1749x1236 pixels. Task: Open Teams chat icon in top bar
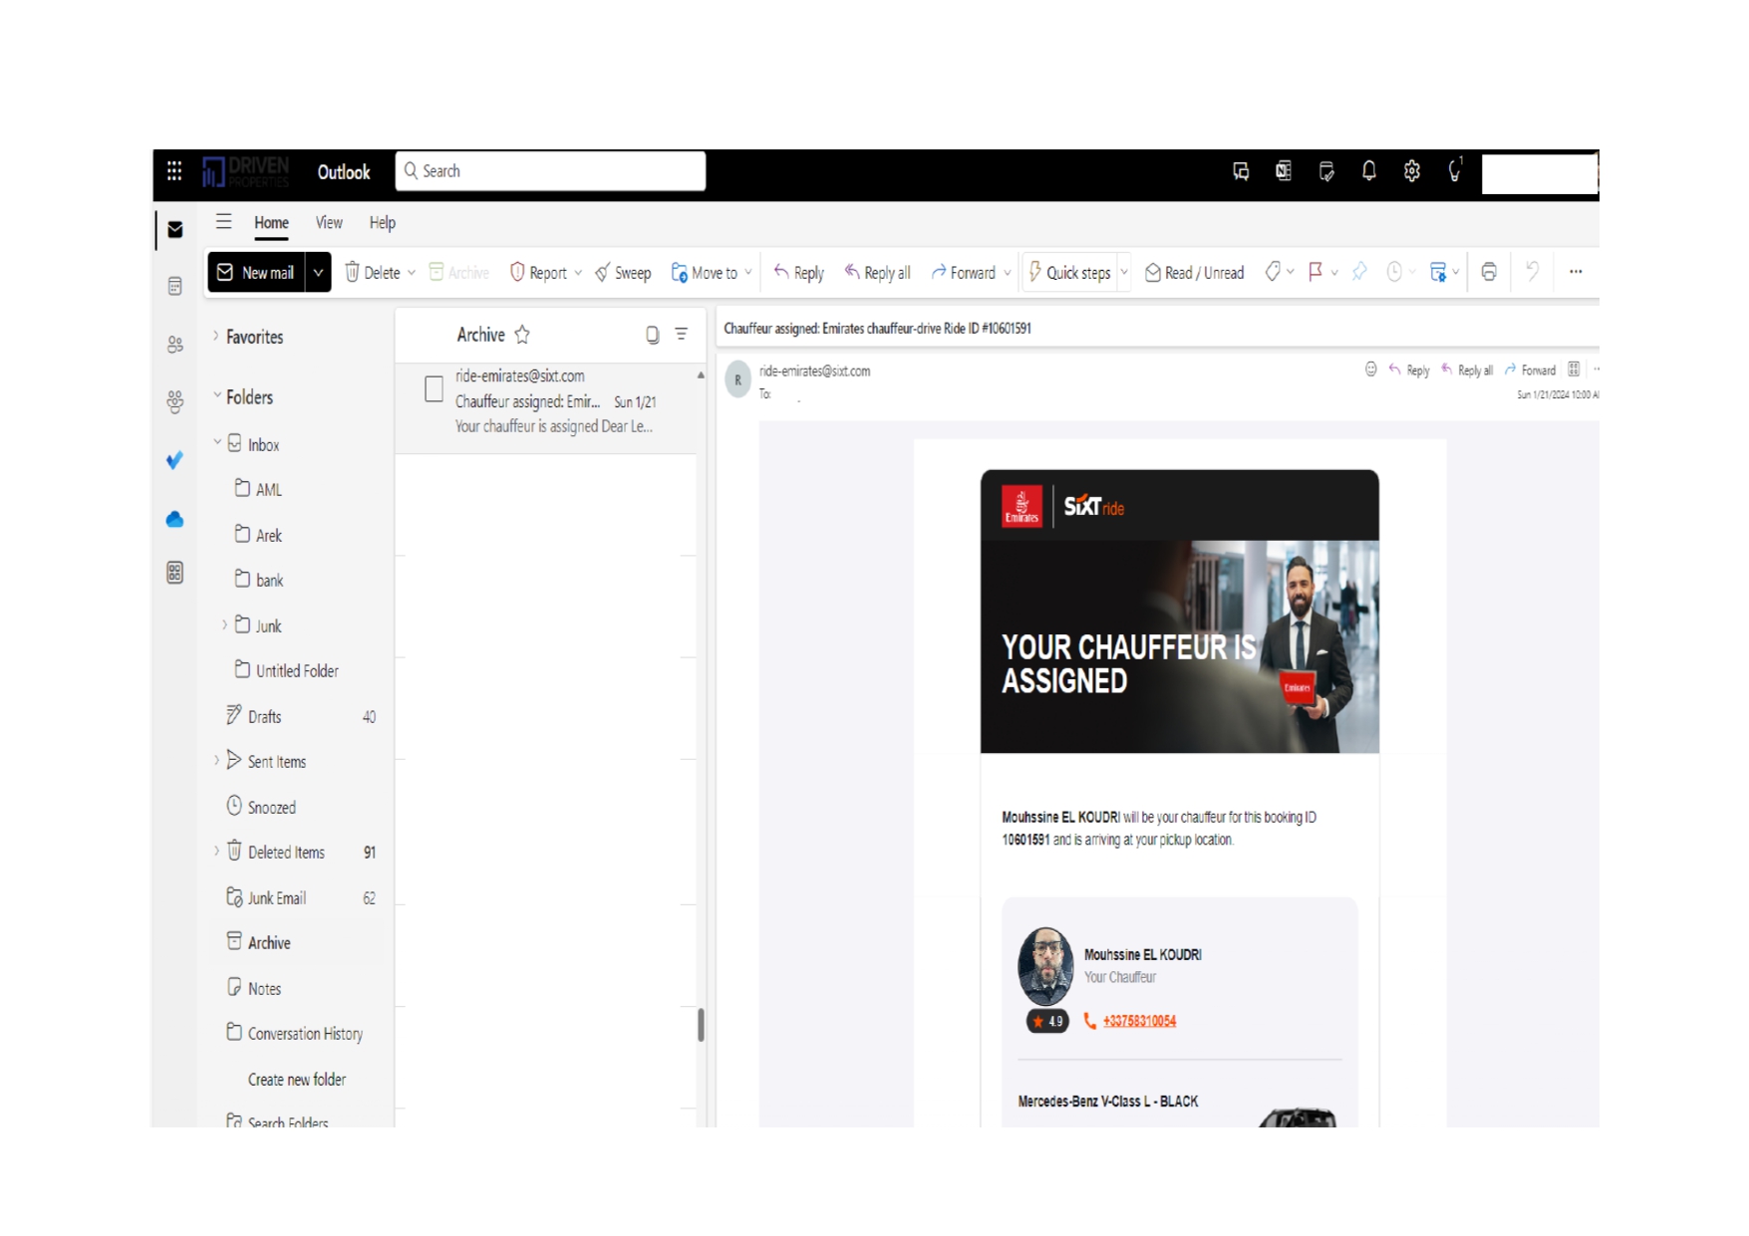tap(1241, 171)
